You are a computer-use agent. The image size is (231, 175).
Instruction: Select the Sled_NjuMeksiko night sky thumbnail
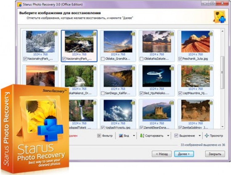point(157,76)
